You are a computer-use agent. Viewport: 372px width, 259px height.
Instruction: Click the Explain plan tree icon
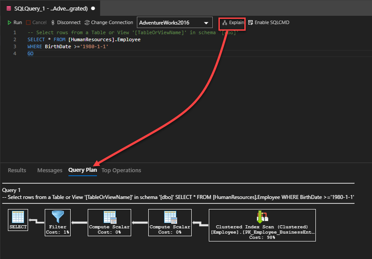(225, 22)
